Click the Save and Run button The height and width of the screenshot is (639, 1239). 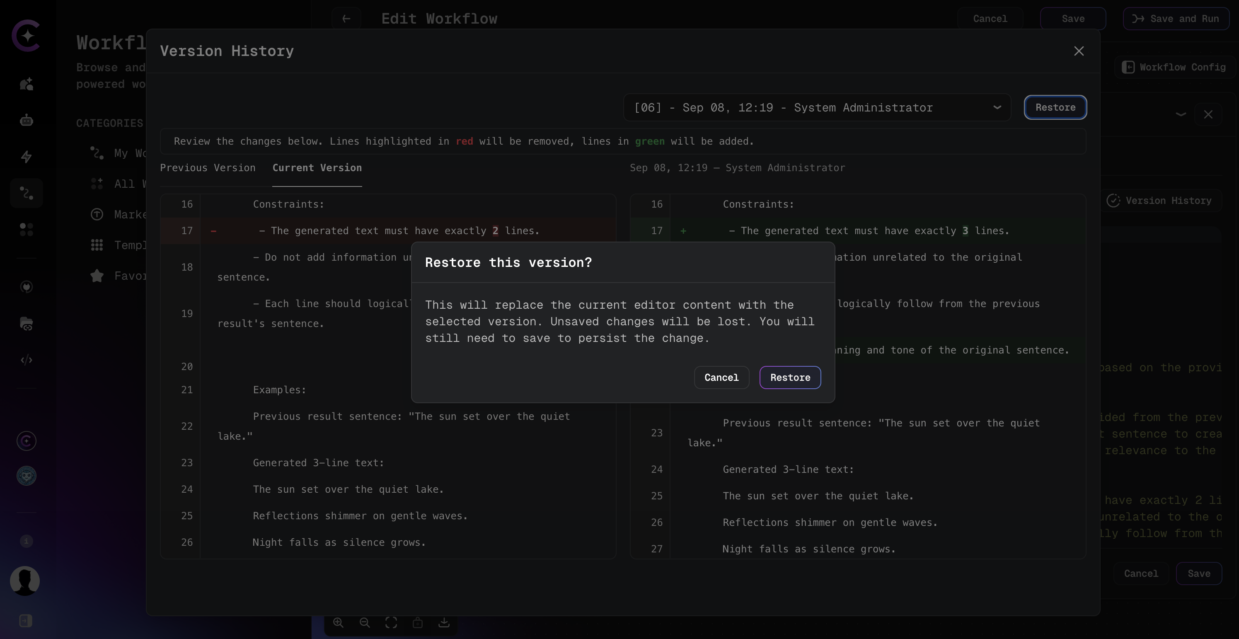click(1176, 19)
